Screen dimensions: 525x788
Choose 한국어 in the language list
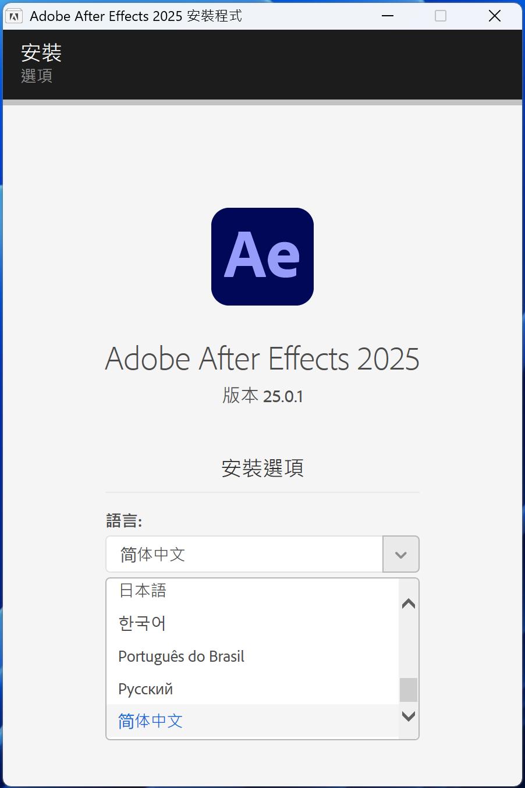pos(143,623)
